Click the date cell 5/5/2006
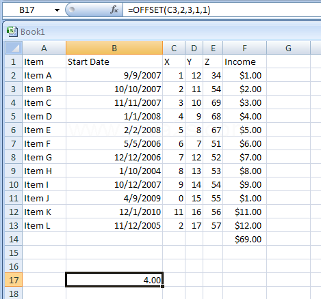 tap(114, 143)
